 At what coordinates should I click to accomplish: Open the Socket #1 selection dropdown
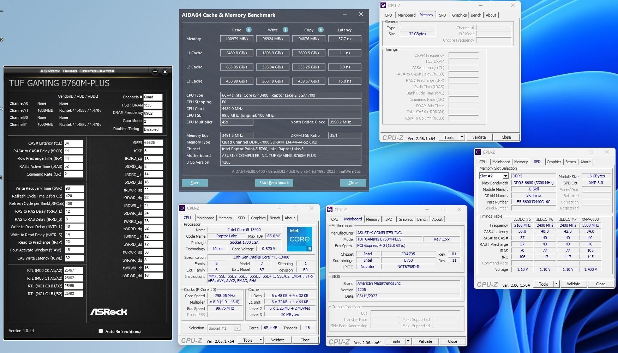coord(237,328)
